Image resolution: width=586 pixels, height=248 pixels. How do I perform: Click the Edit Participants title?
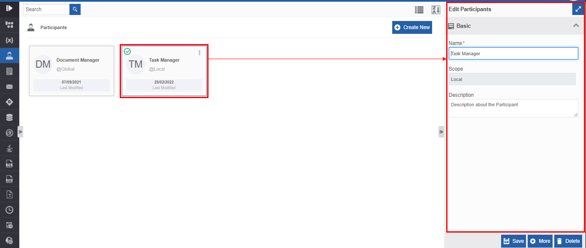click(x=470, y=9)
